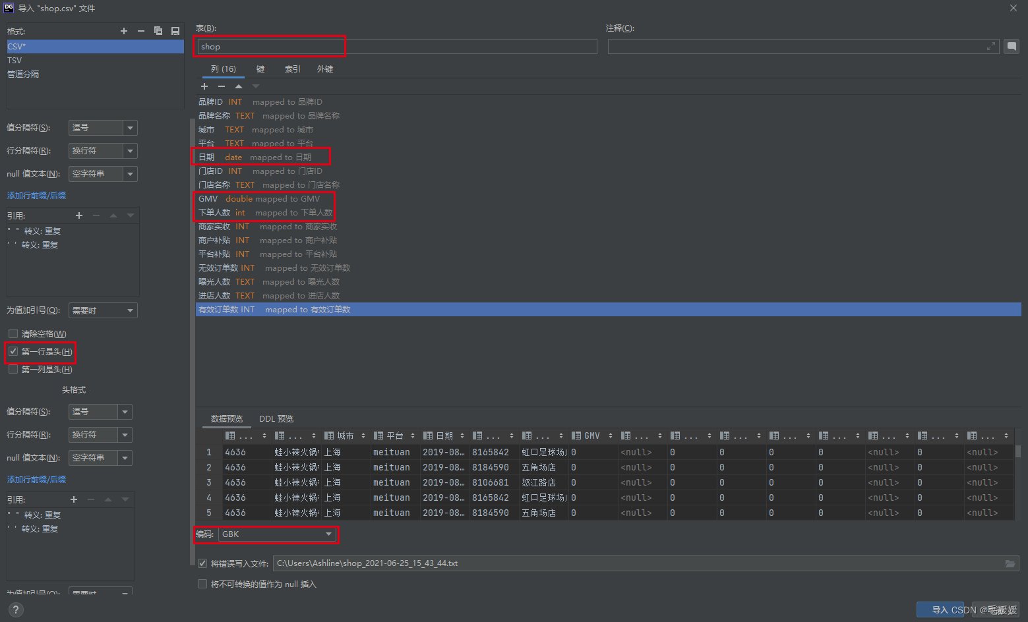Click the DataGrip icon in title bar
1028x622 pixels.
[x=9, y=8]
